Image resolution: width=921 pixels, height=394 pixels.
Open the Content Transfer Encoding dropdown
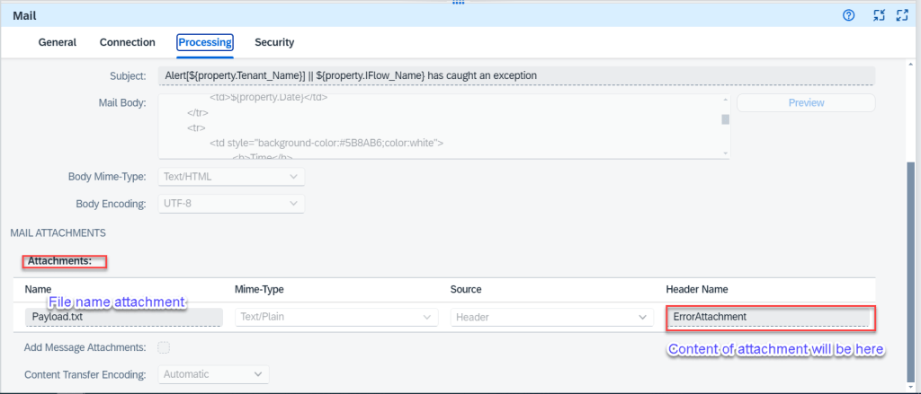click(214, 373)
